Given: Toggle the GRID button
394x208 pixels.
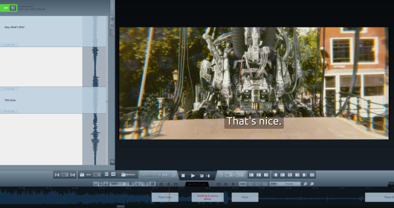Looking at the screenshot, I should tap(242, 184).
